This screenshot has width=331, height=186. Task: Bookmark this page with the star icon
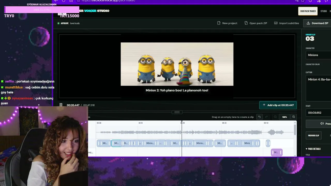pos(303,1)
